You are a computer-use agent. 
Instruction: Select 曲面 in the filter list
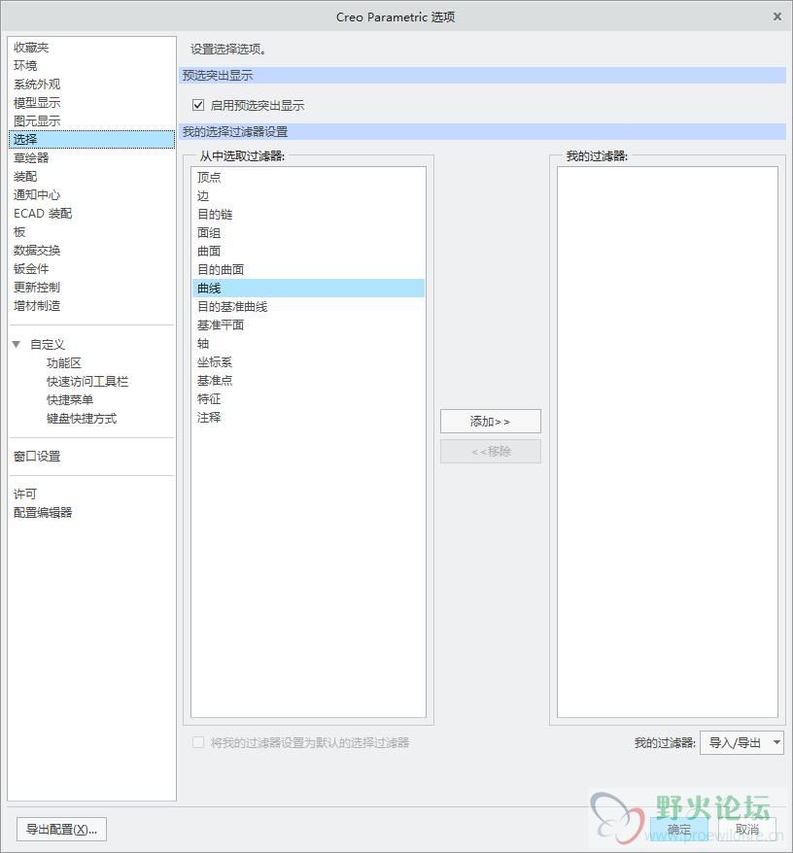coord(309,252)
